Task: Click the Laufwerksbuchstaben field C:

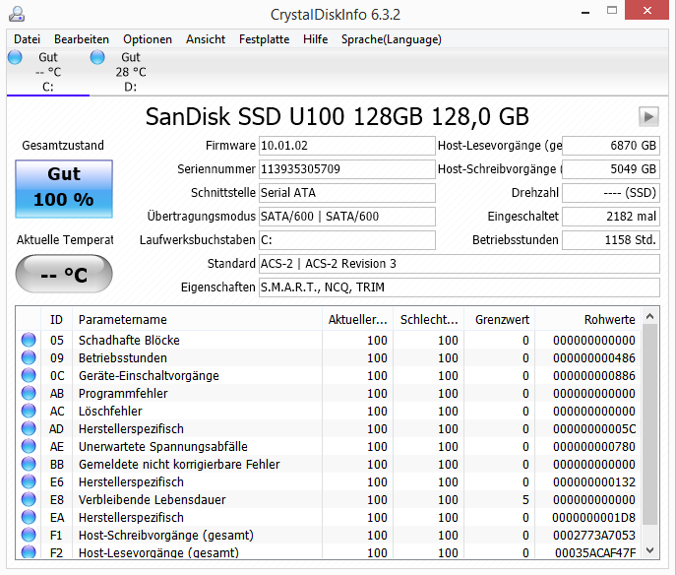Action: click(x=347, y=240)
